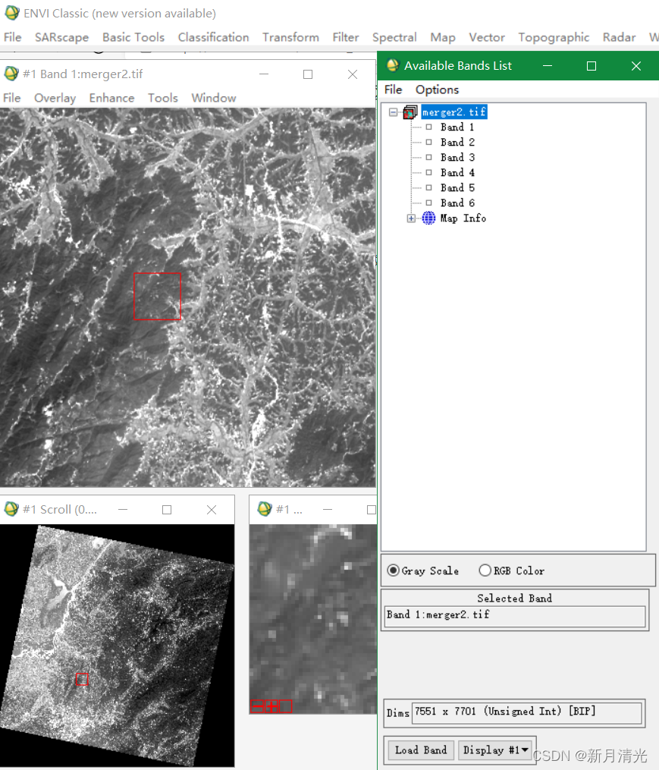Open the Classification menu
This screenshot has height=770, width=659.
click(x=213, y=37)
